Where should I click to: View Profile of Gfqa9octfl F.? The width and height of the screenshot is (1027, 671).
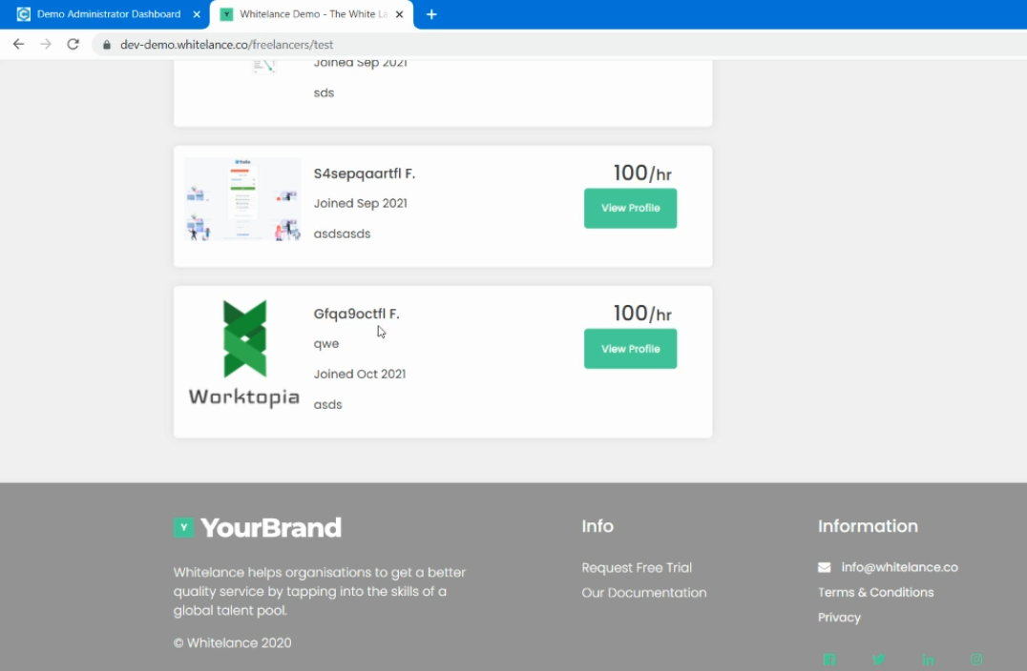(630, 349)
